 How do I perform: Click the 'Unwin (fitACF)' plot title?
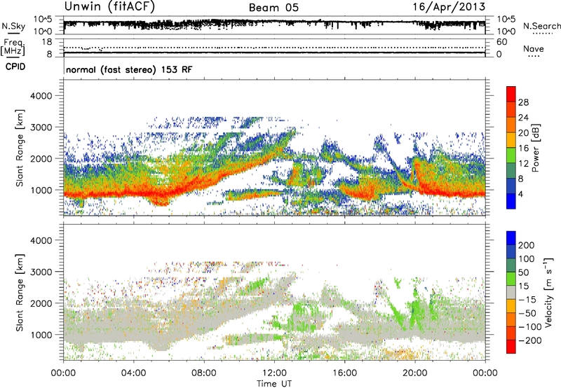click(x=109, y=6)
